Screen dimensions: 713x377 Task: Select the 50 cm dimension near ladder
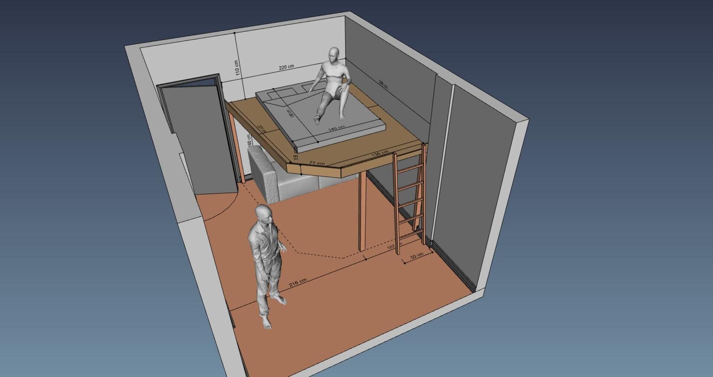coord(417,256)
